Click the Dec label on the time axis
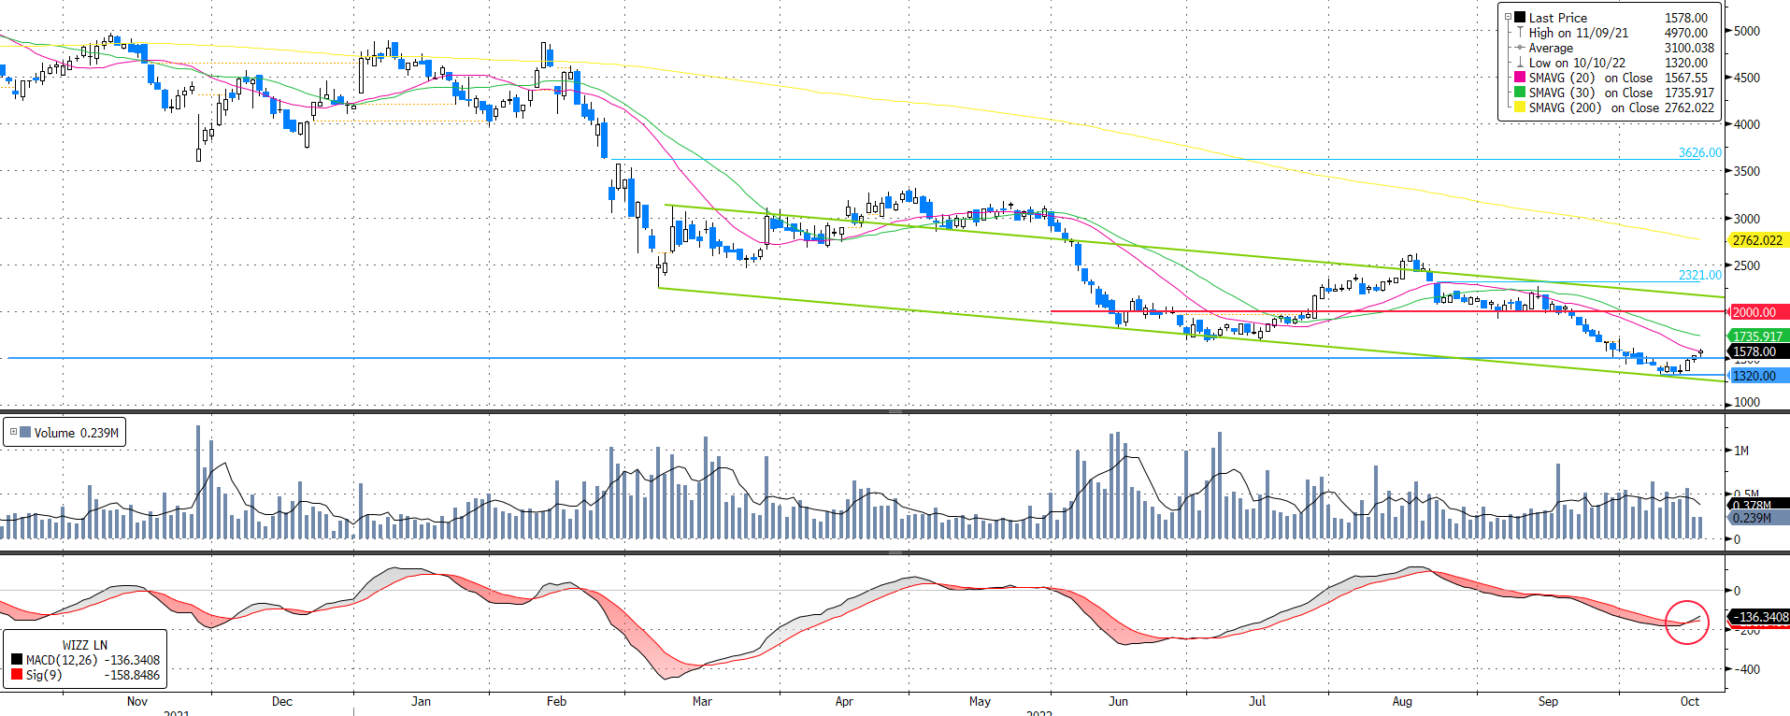Viewport: 1790px width, 716px height. point(281,701)
